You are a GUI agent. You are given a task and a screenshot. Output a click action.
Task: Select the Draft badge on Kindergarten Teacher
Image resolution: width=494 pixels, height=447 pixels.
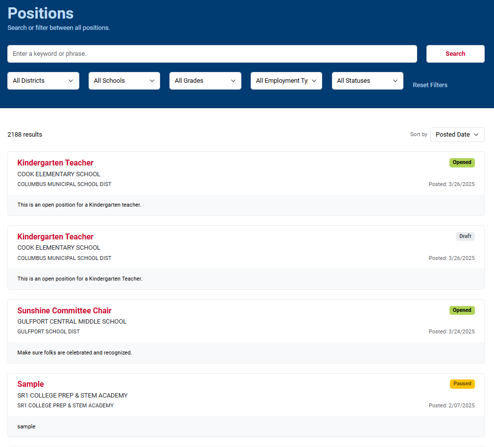click(465, 236)
